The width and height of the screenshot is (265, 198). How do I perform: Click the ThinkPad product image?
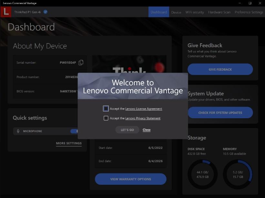coord(129,65)
